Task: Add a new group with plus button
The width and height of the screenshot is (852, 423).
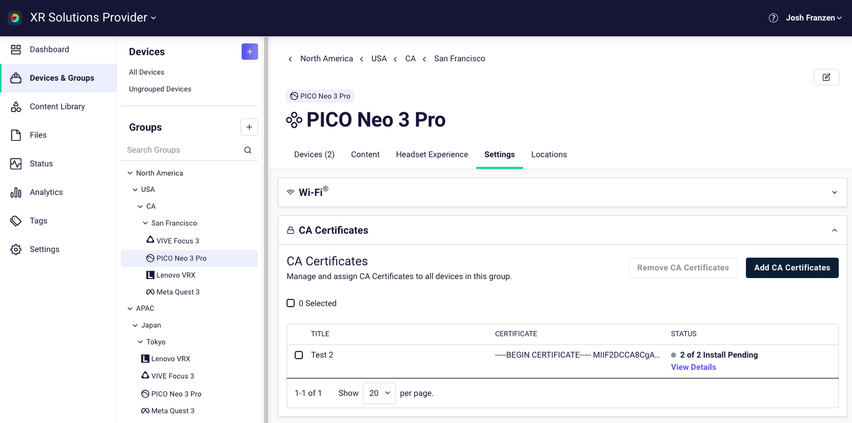Action: (x=249, y=127)
